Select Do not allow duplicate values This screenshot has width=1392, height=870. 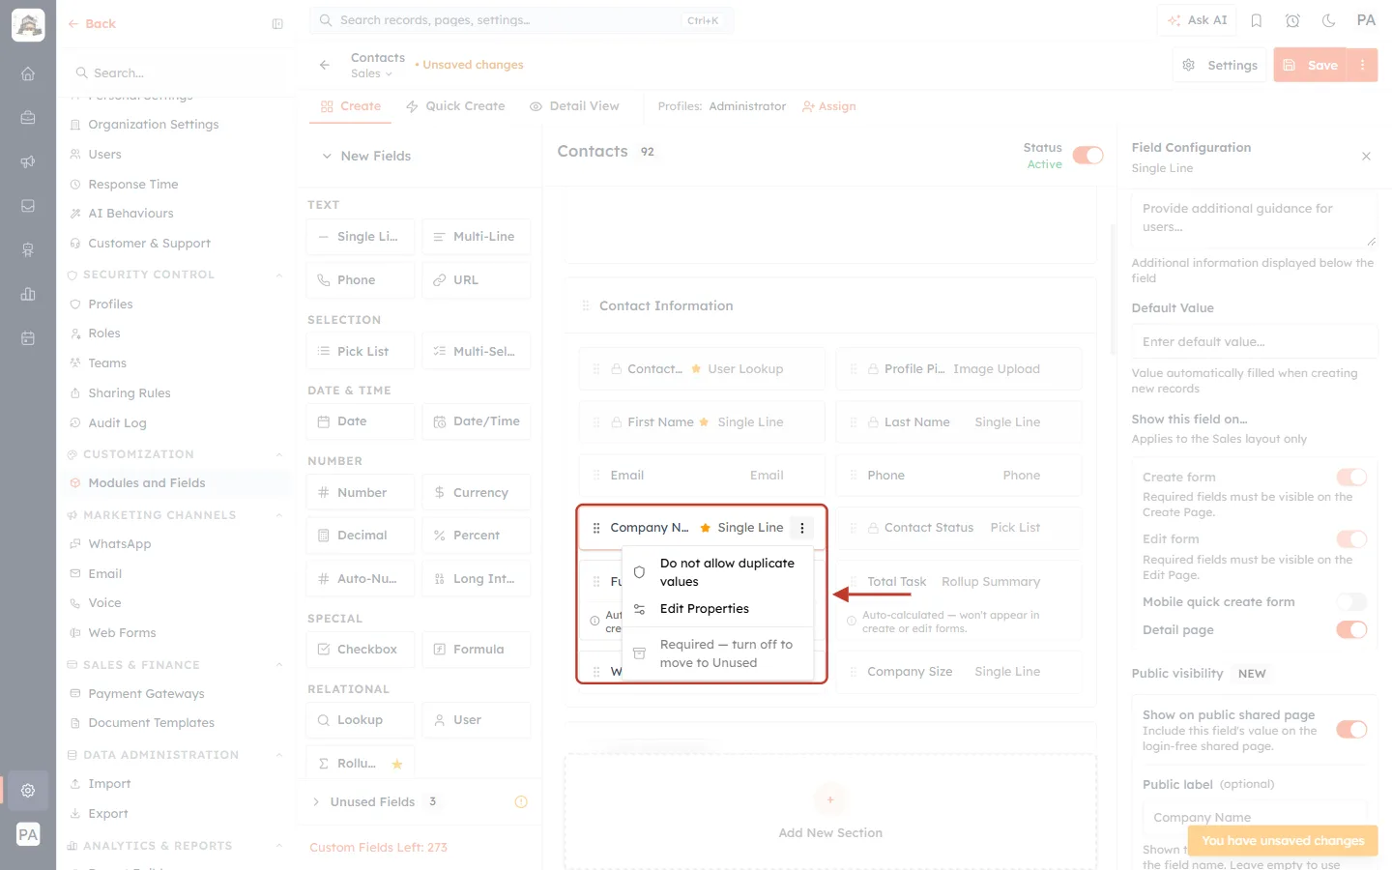(718, 572)
